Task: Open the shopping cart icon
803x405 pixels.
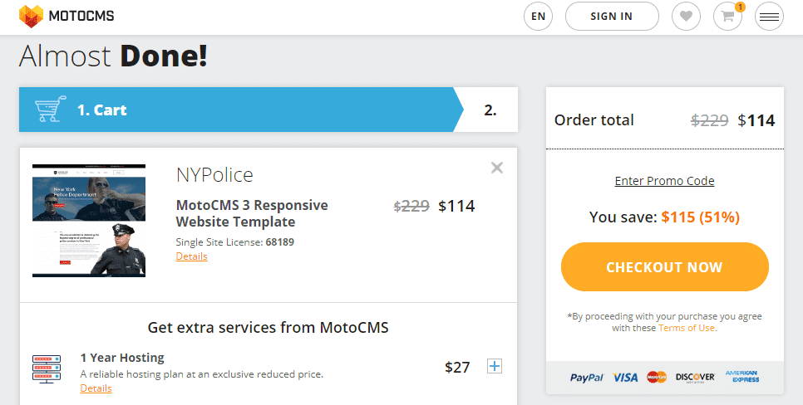Action: click(x=727, y=17)
